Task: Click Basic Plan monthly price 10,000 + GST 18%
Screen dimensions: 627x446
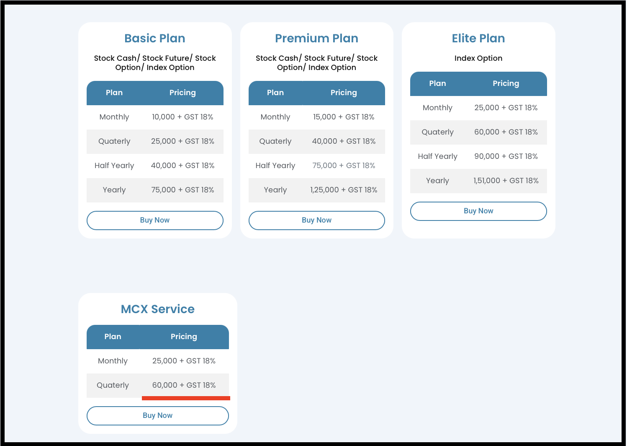Action: [x=182, y=117]
